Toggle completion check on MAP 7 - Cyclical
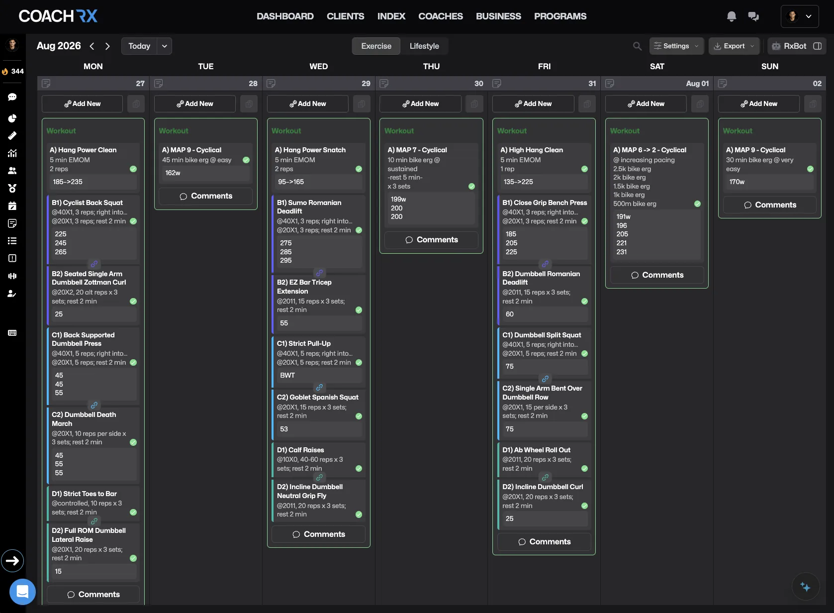The width and height of the screenshot is (834, 613). point(471,187)
